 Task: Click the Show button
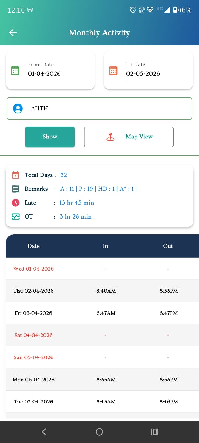(50, 137)
